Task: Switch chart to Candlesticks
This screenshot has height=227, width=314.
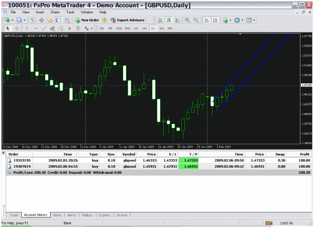Action: pos(169,20)
